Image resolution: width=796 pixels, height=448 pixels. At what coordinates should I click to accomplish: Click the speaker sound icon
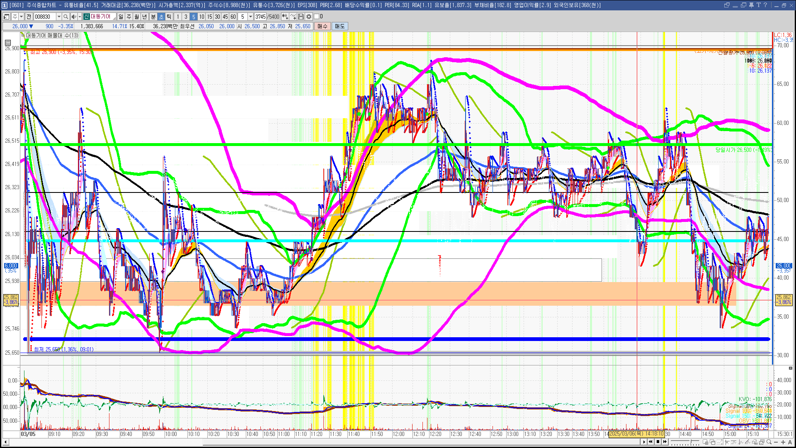click(x=73, y=17)
